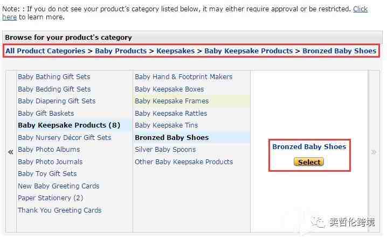Click the right double-arrow scroll button
Viewport: 387px width, 239px height.
click(x=374, y=152)
